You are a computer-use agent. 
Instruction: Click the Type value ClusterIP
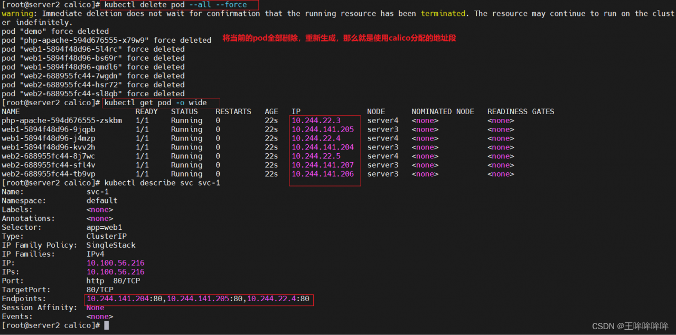click(107, 236)
